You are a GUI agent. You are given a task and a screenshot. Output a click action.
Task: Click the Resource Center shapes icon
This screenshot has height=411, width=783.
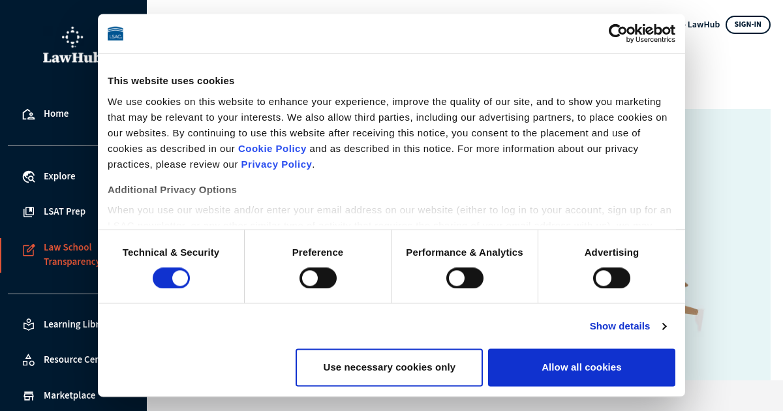tap(28, 360)
